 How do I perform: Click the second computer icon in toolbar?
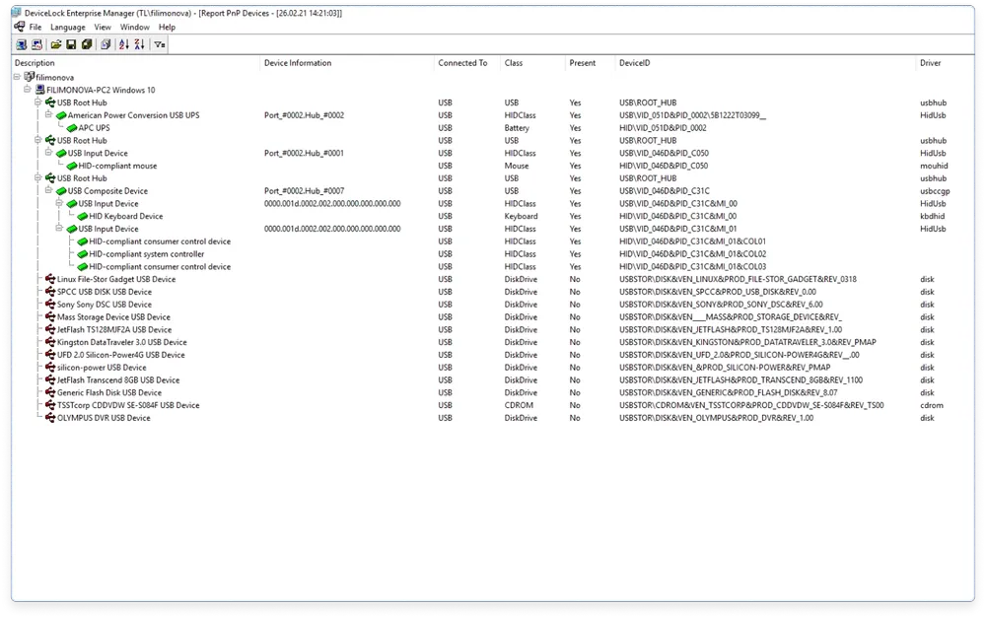coord(37,44)
